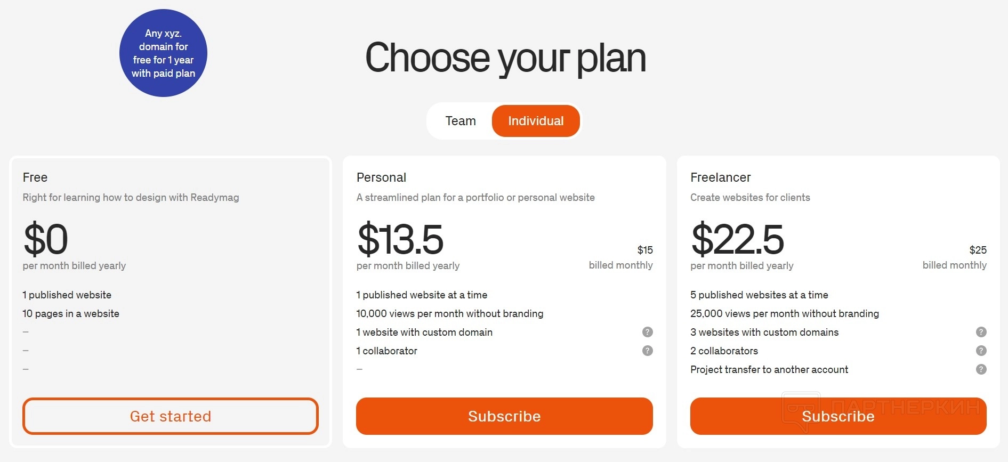Screen dimensions: 1008x462
Task: Click help icon for Freelancer custom domains
Action: [x=981, y=332]
